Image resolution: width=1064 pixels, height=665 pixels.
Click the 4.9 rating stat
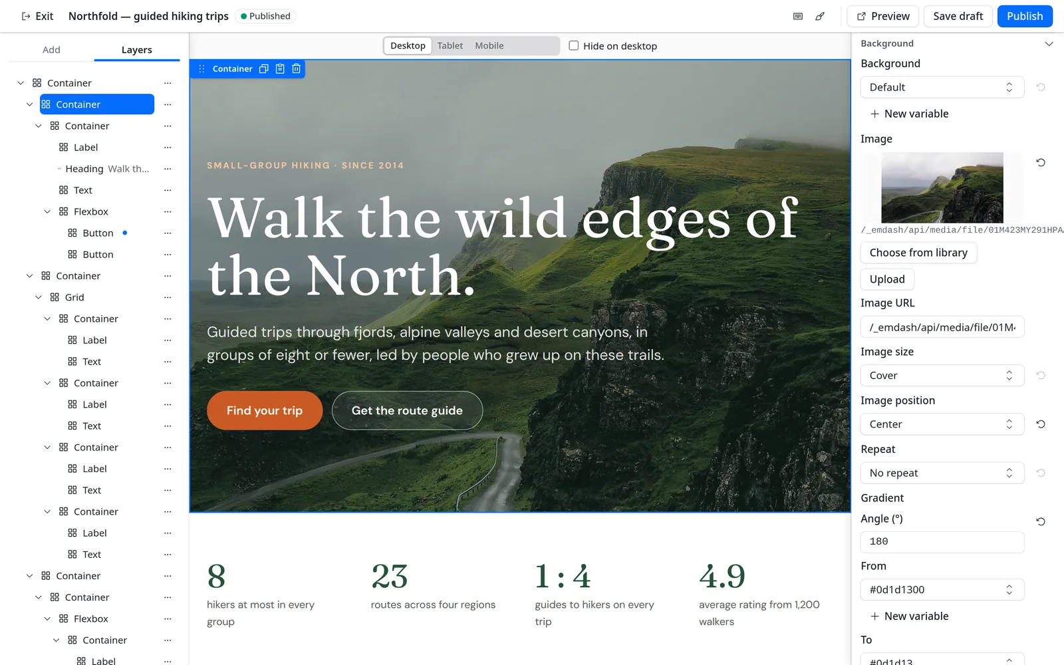(722, 576)
